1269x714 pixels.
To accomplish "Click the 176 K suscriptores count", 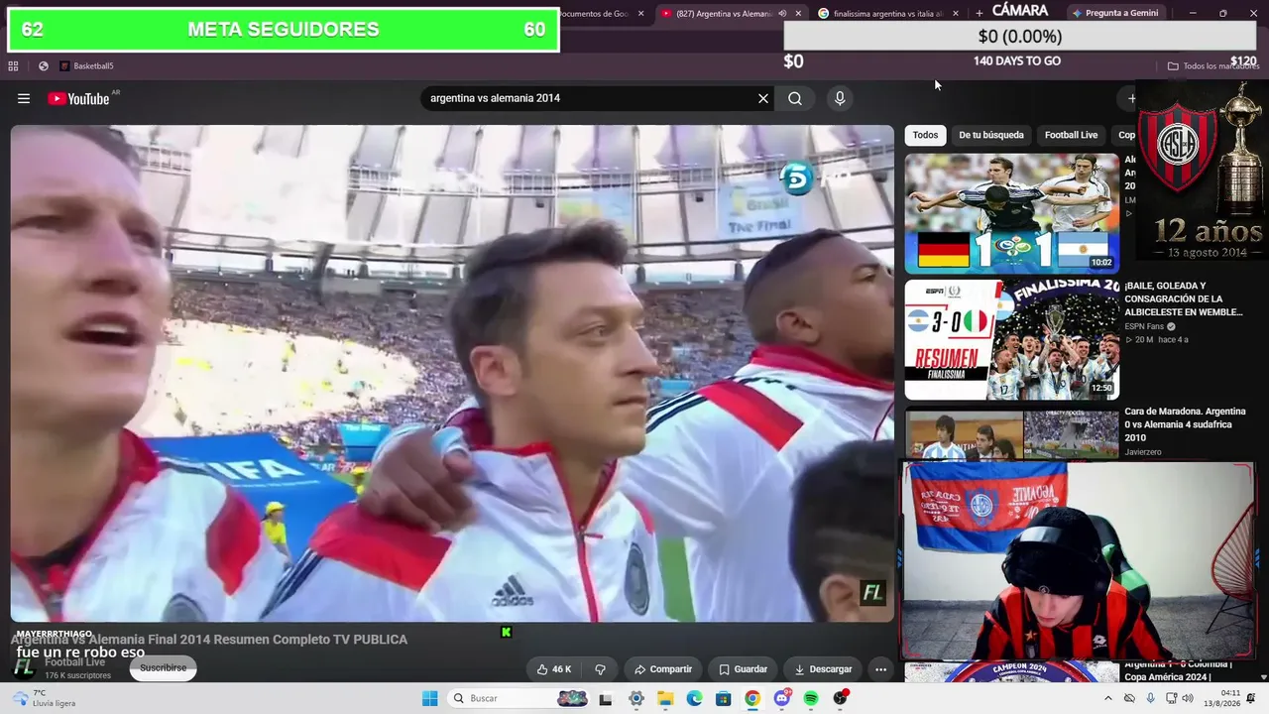I will [78, 675].
